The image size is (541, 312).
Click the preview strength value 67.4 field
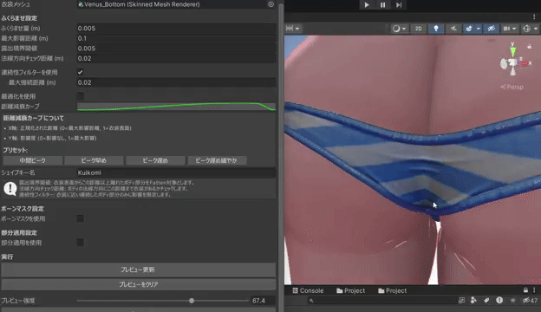click(263, 301)
